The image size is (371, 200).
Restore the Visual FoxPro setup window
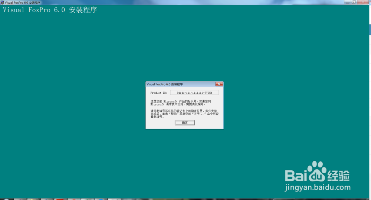tap(354, 2)
